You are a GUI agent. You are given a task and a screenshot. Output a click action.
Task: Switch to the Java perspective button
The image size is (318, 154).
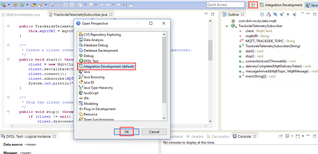point(311,5)
